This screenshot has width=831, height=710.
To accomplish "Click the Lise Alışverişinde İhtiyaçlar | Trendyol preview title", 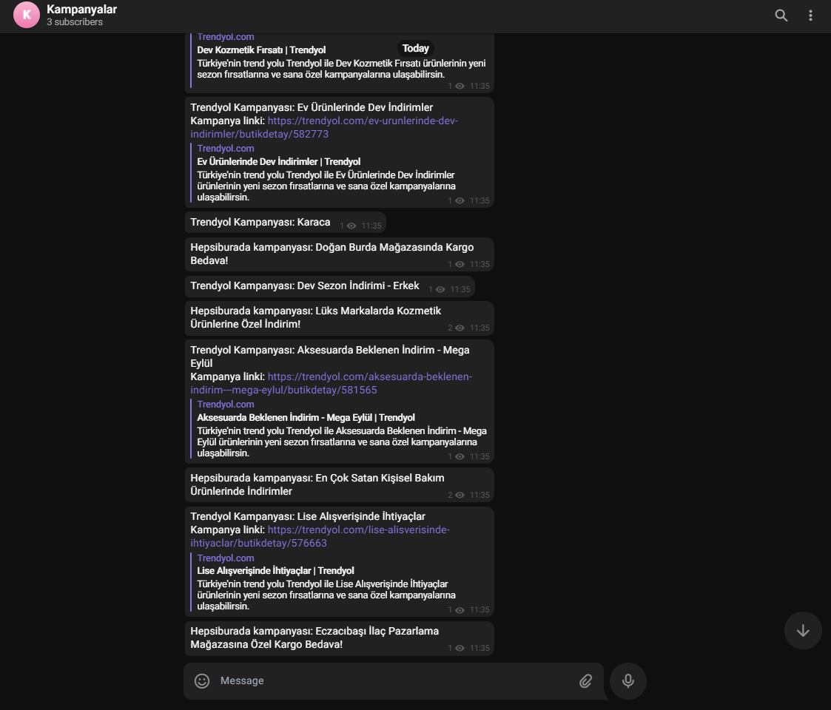I will click(275, 571).
